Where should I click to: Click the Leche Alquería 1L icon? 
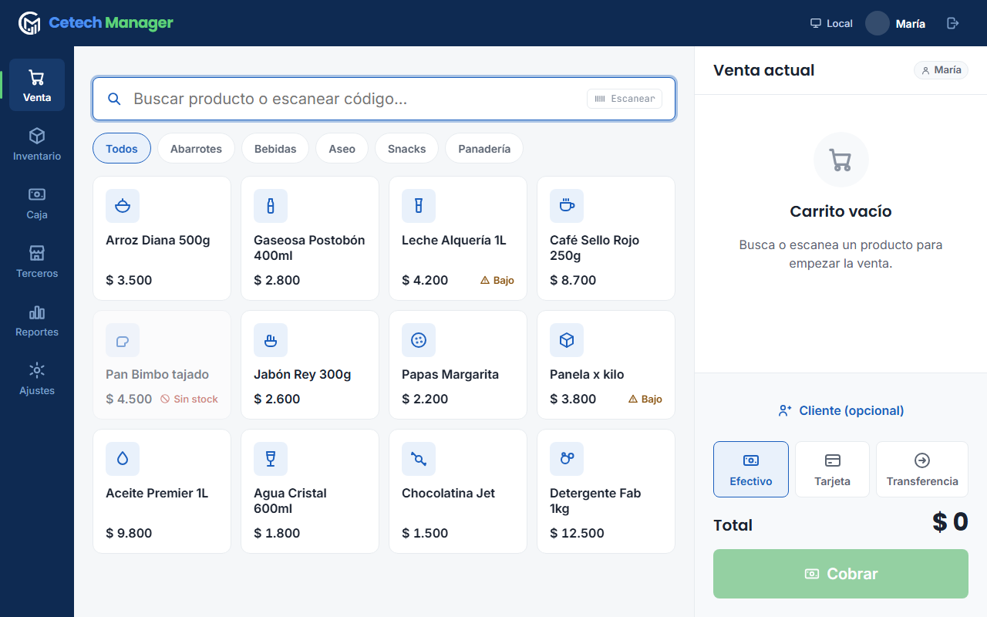point(419,206)
